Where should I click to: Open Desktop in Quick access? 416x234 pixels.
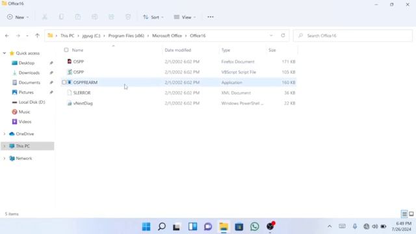click(27, 63)
